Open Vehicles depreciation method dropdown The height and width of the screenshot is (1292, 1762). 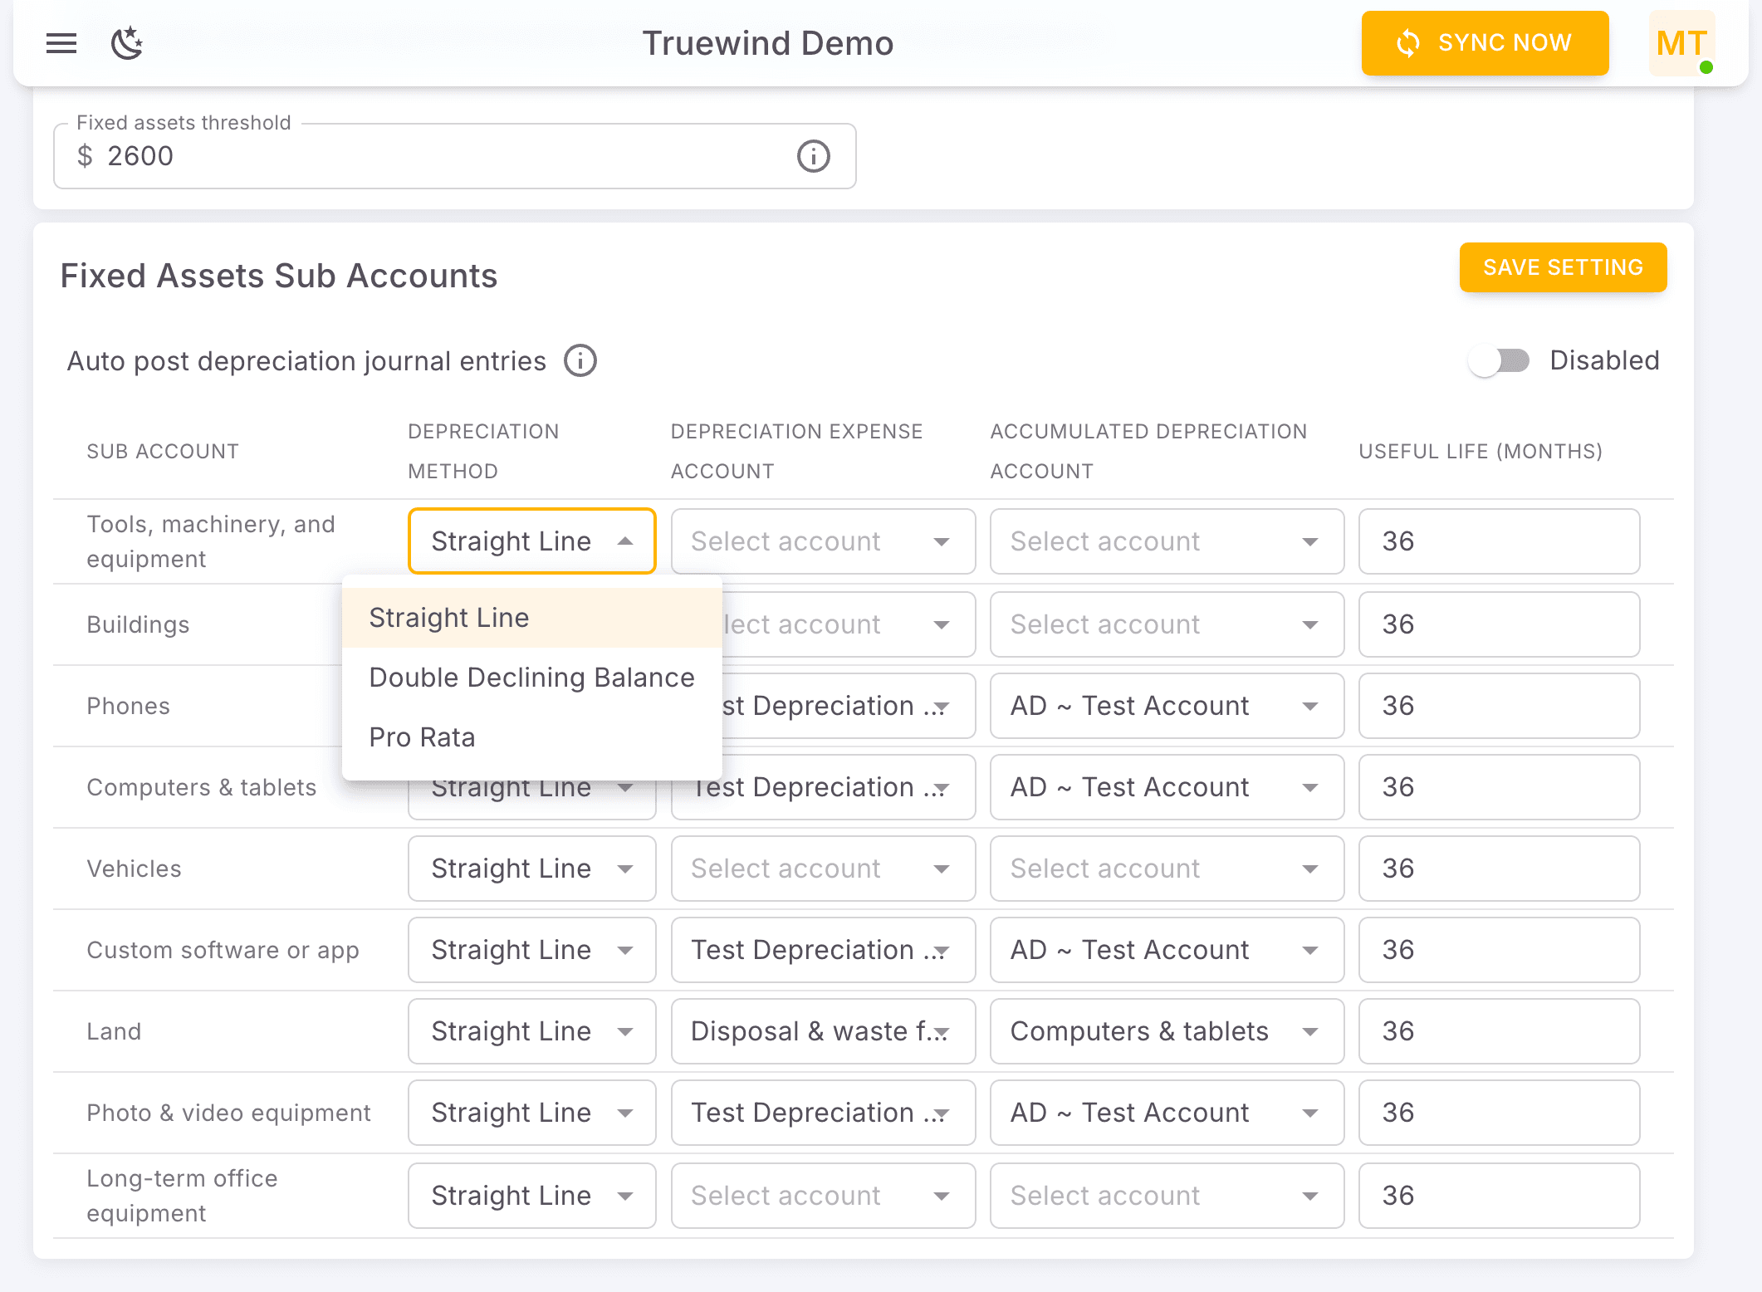point(531,869)
